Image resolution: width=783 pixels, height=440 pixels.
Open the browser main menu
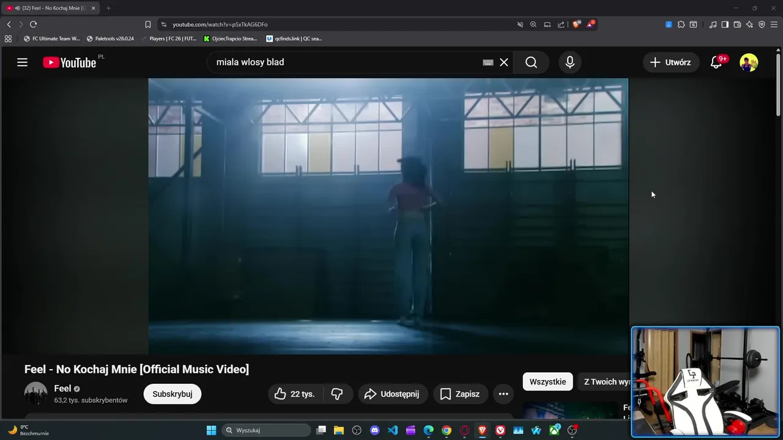tap(774, 24)
